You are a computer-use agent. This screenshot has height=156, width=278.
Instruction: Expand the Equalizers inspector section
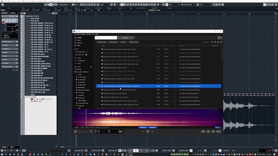point(10,49)
